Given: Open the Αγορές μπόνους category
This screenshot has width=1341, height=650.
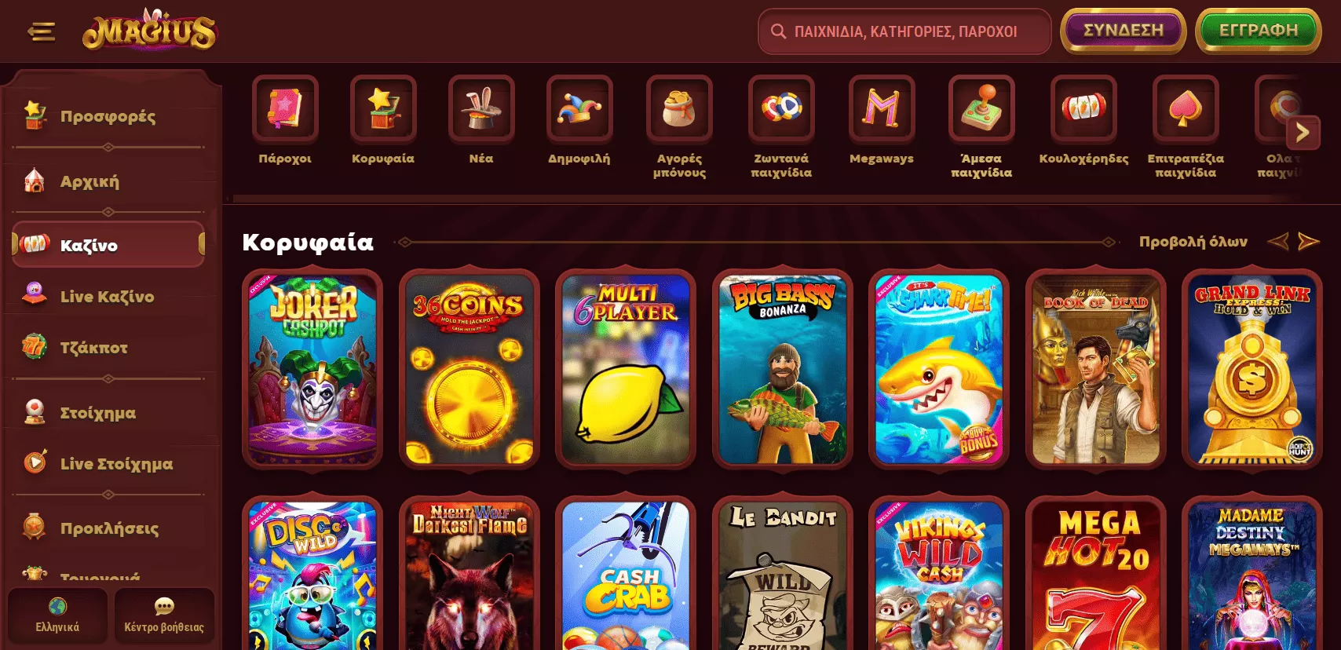Looking at the screenshot, I should tap(679, 108).
